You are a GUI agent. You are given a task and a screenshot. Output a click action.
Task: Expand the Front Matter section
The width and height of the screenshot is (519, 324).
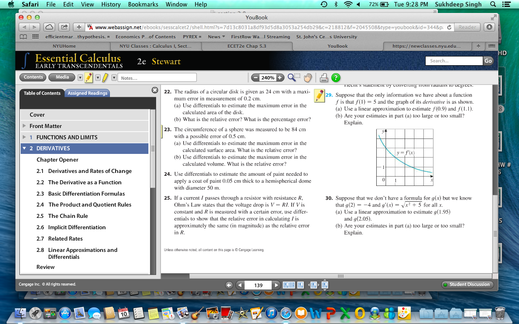click(x=24, y=126)
